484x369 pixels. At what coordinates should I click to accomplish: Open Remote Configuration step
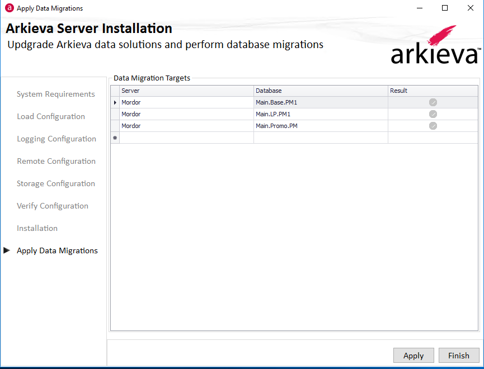(56, 161)
